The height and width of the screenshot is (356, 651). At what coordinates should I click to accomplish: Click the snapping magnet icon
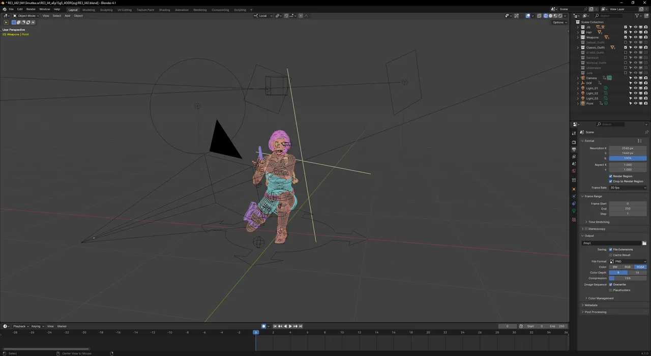[x=287, y=16]
